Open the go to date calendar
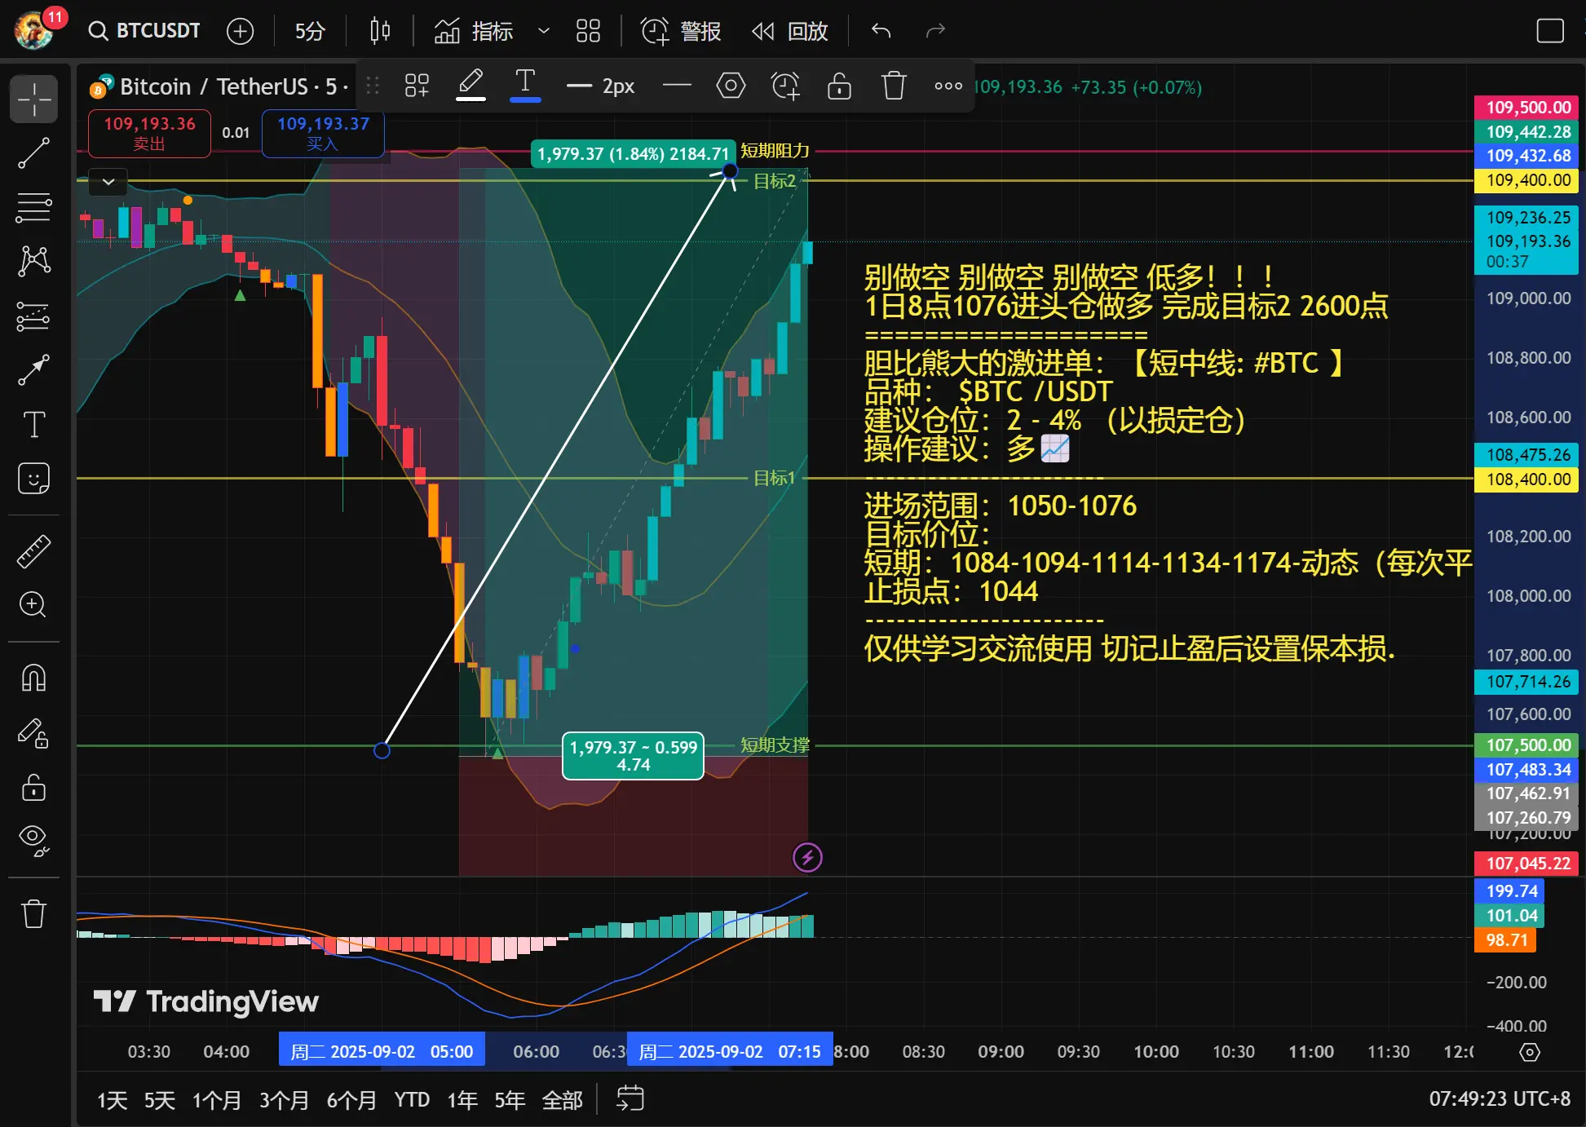Viewport: 1586px width, 1127px height. (x=630, y=1099)
